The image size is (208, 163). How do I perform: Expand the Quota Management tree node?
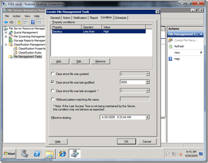[x=6, y=32]
